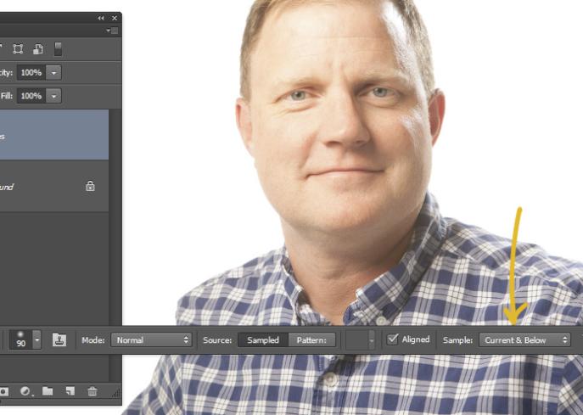Image resolution: width=583 pixels, height=415 pixels.
Task: Toggle the layer filtering switch
Action: [x=58, y=49]
